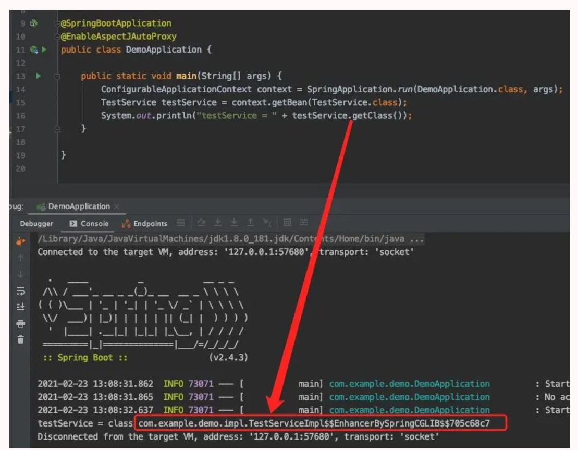The width and height of the screenshot is (578, 450).
Task: Click the 'Connected to the target VM' console line
Action: pyautogui.click(x=226, y=252)
